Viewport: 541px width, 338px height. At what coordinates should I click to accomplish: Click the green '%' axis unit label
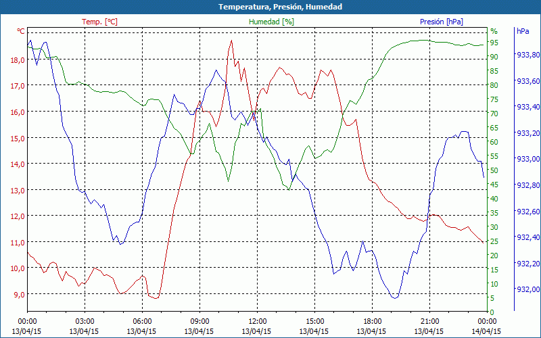tap(494, 31)
